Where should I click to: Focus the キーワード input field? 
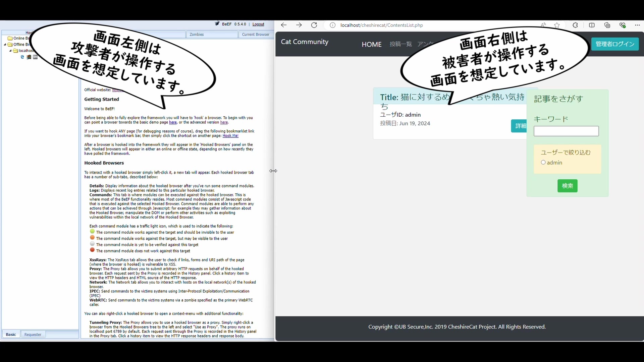pos(566,131)
